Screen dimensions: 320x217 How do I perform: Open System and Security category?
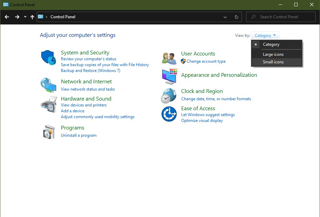tap(85, 53)
